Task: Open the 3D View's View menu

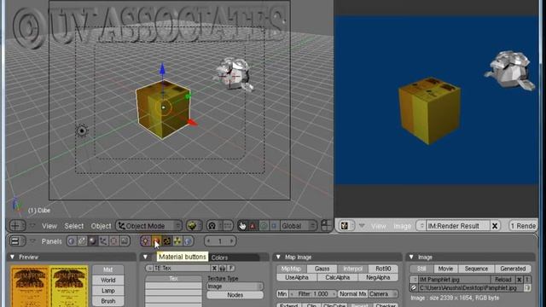Action: pos(49,226)
